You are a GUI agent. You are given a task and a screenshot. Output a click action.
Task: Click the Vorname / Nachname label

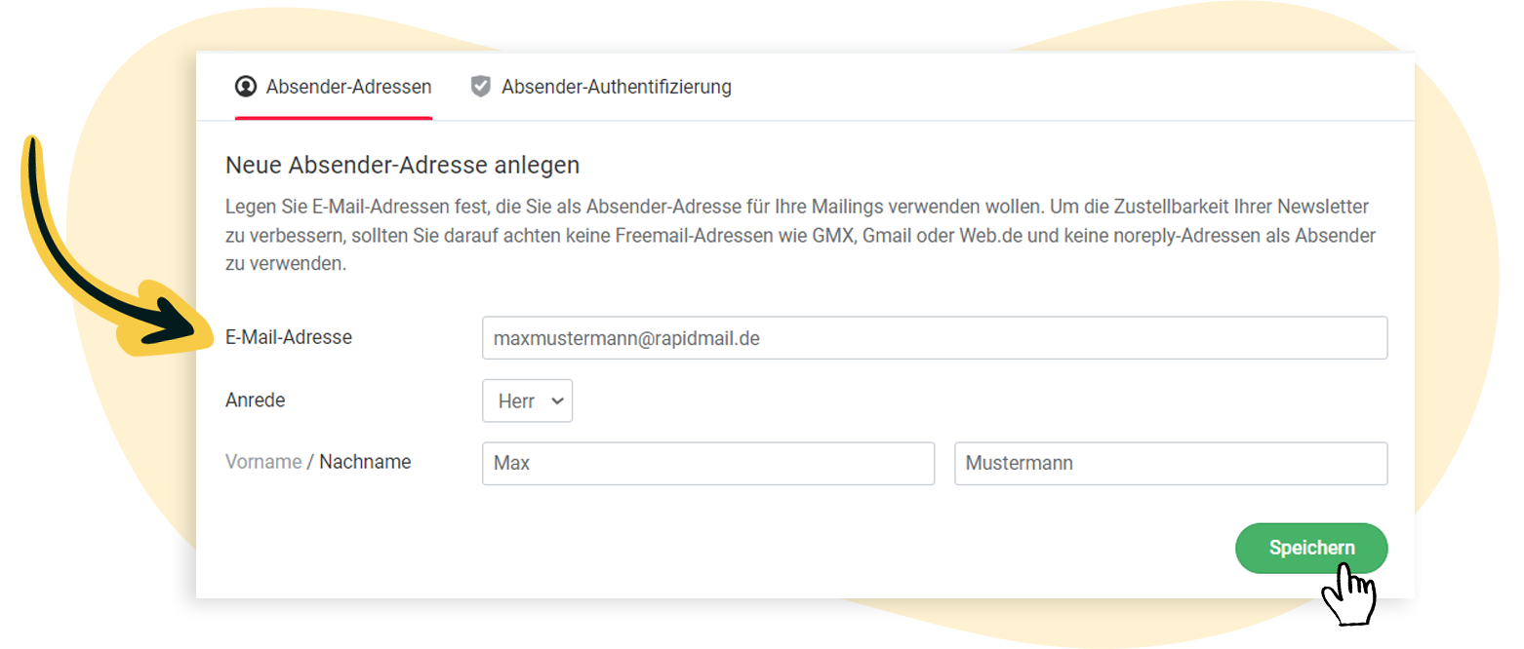[317, 461]
